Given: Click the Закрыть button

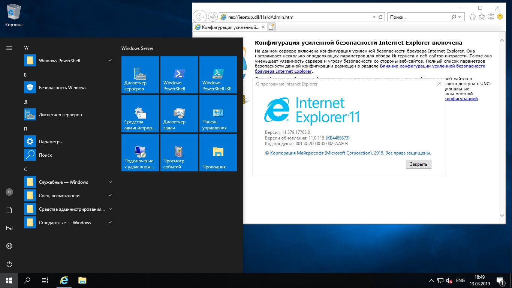Looking at the screenshot, I should pos(419,164).
